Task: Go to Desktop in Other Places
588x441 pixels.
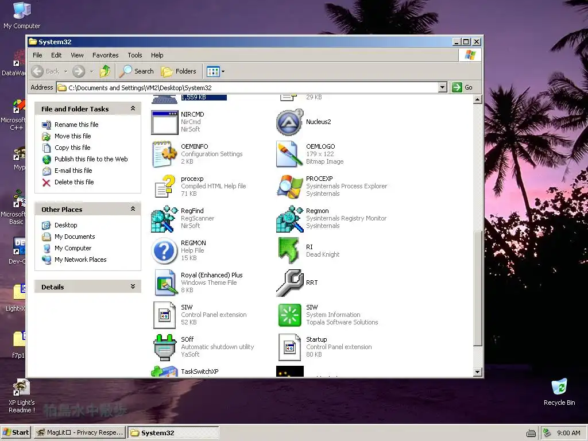Action: 66,225
